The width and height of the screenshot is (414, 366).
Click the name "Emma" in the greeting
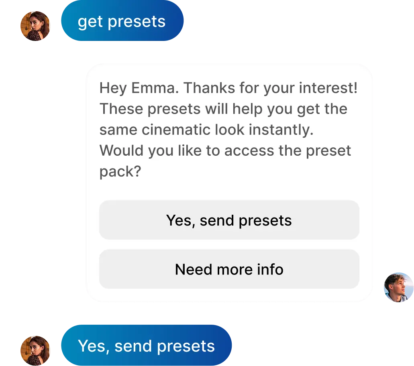click(154, 88)
